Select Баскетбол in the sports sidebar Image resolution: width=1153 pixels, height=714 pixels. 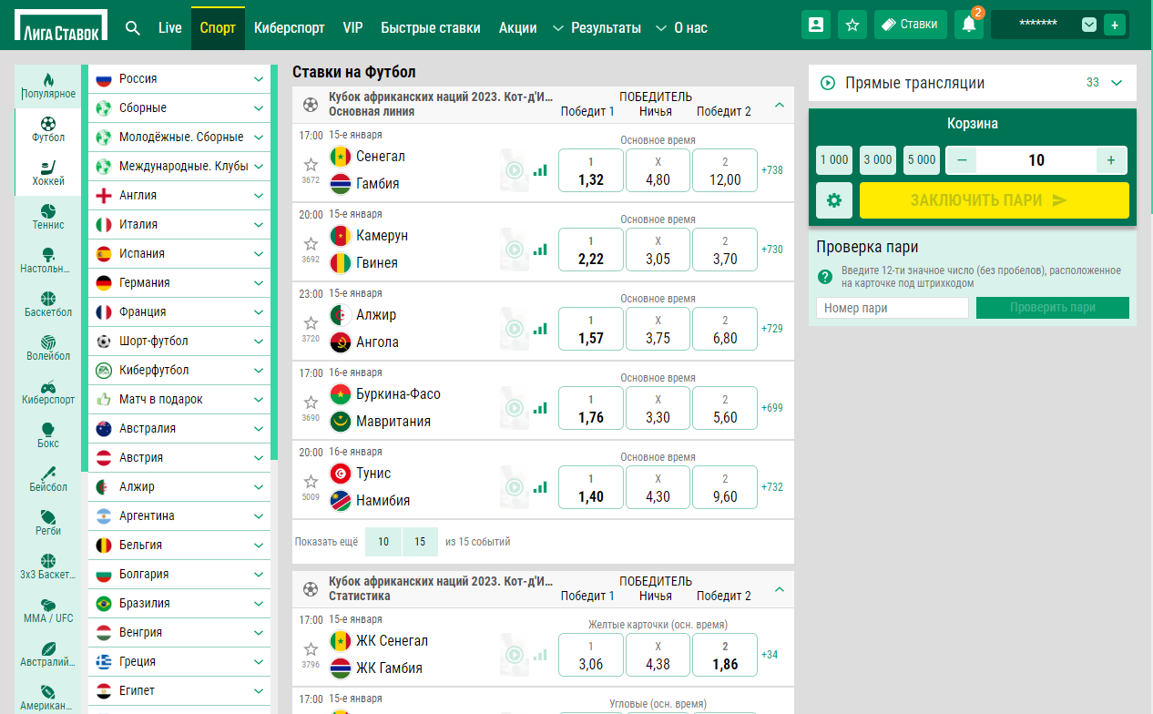pyautogui.click(x=48, y=305)
